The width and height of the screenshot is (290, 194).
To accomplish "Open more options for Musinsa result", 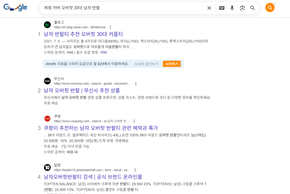I will point(136,84).
